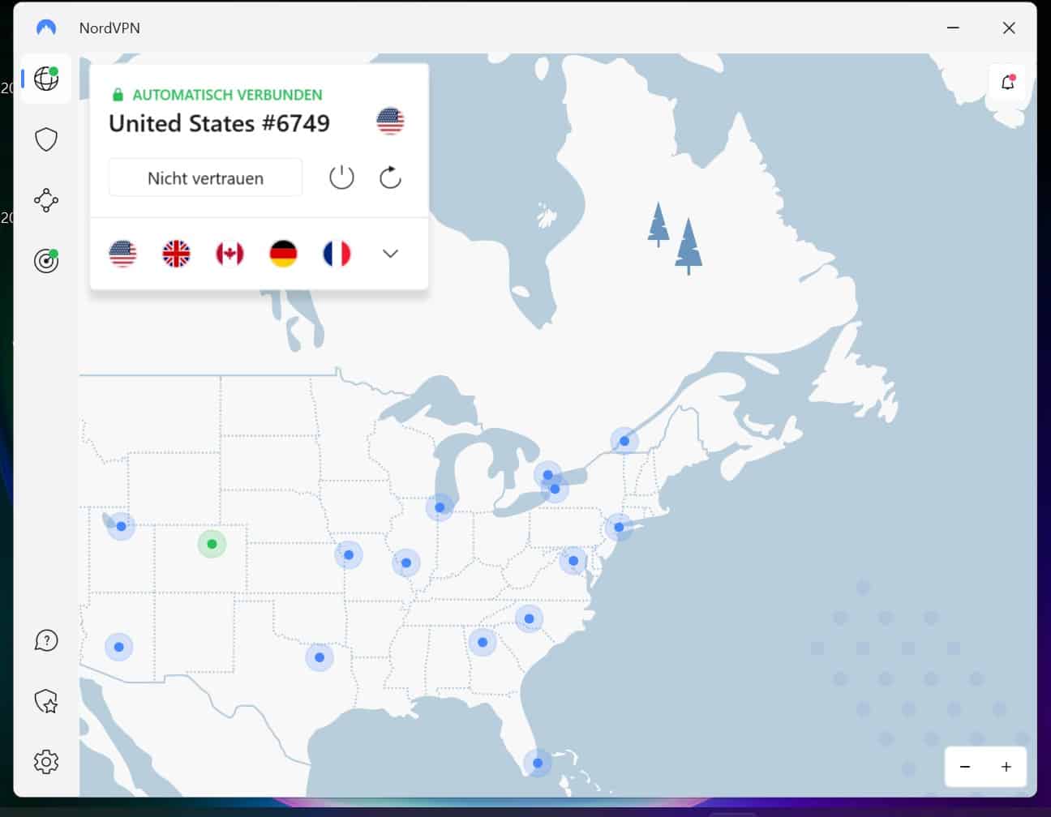Viewport: 1051px width, 817px height.
Task: Close the NordVPN window
Action: [x=1009, y=28]
